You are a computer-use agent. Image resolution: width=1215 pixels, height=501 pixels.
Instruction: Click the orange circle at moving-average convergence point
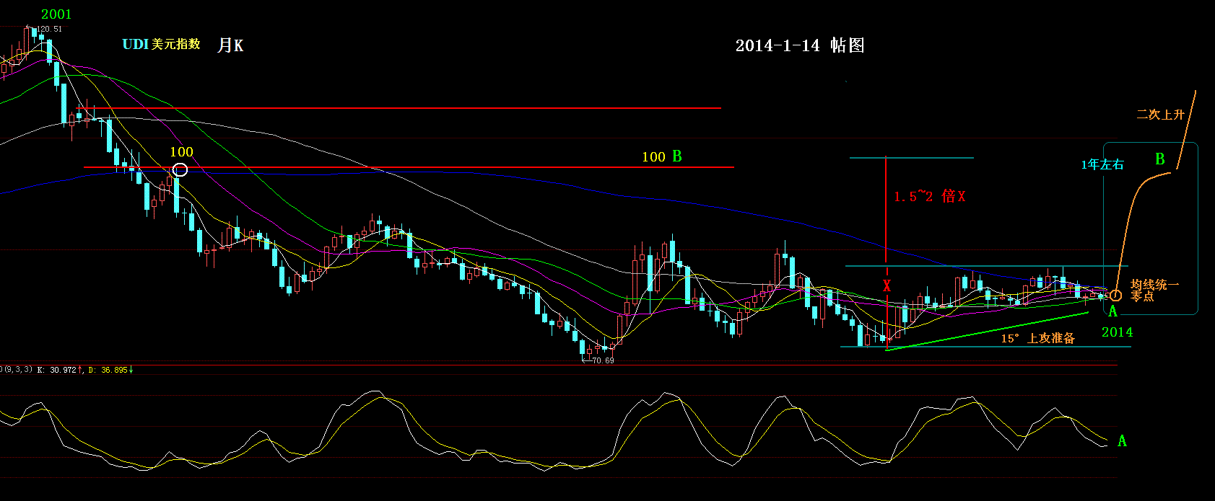point(1115,295)
